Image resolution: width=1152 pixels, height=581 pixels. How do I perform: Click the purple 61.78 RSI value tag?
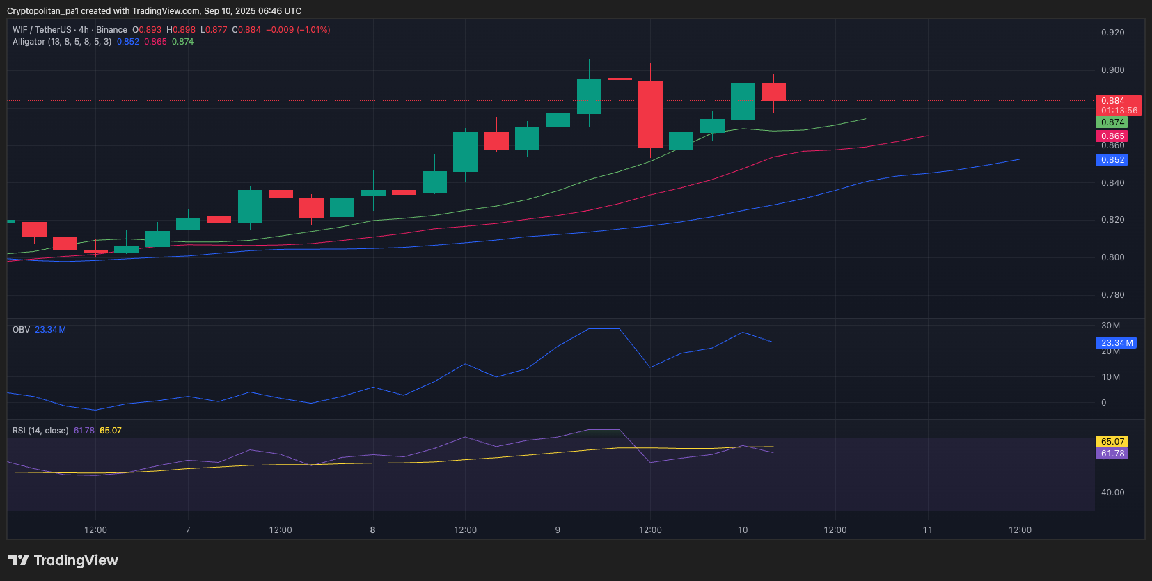1112,454
